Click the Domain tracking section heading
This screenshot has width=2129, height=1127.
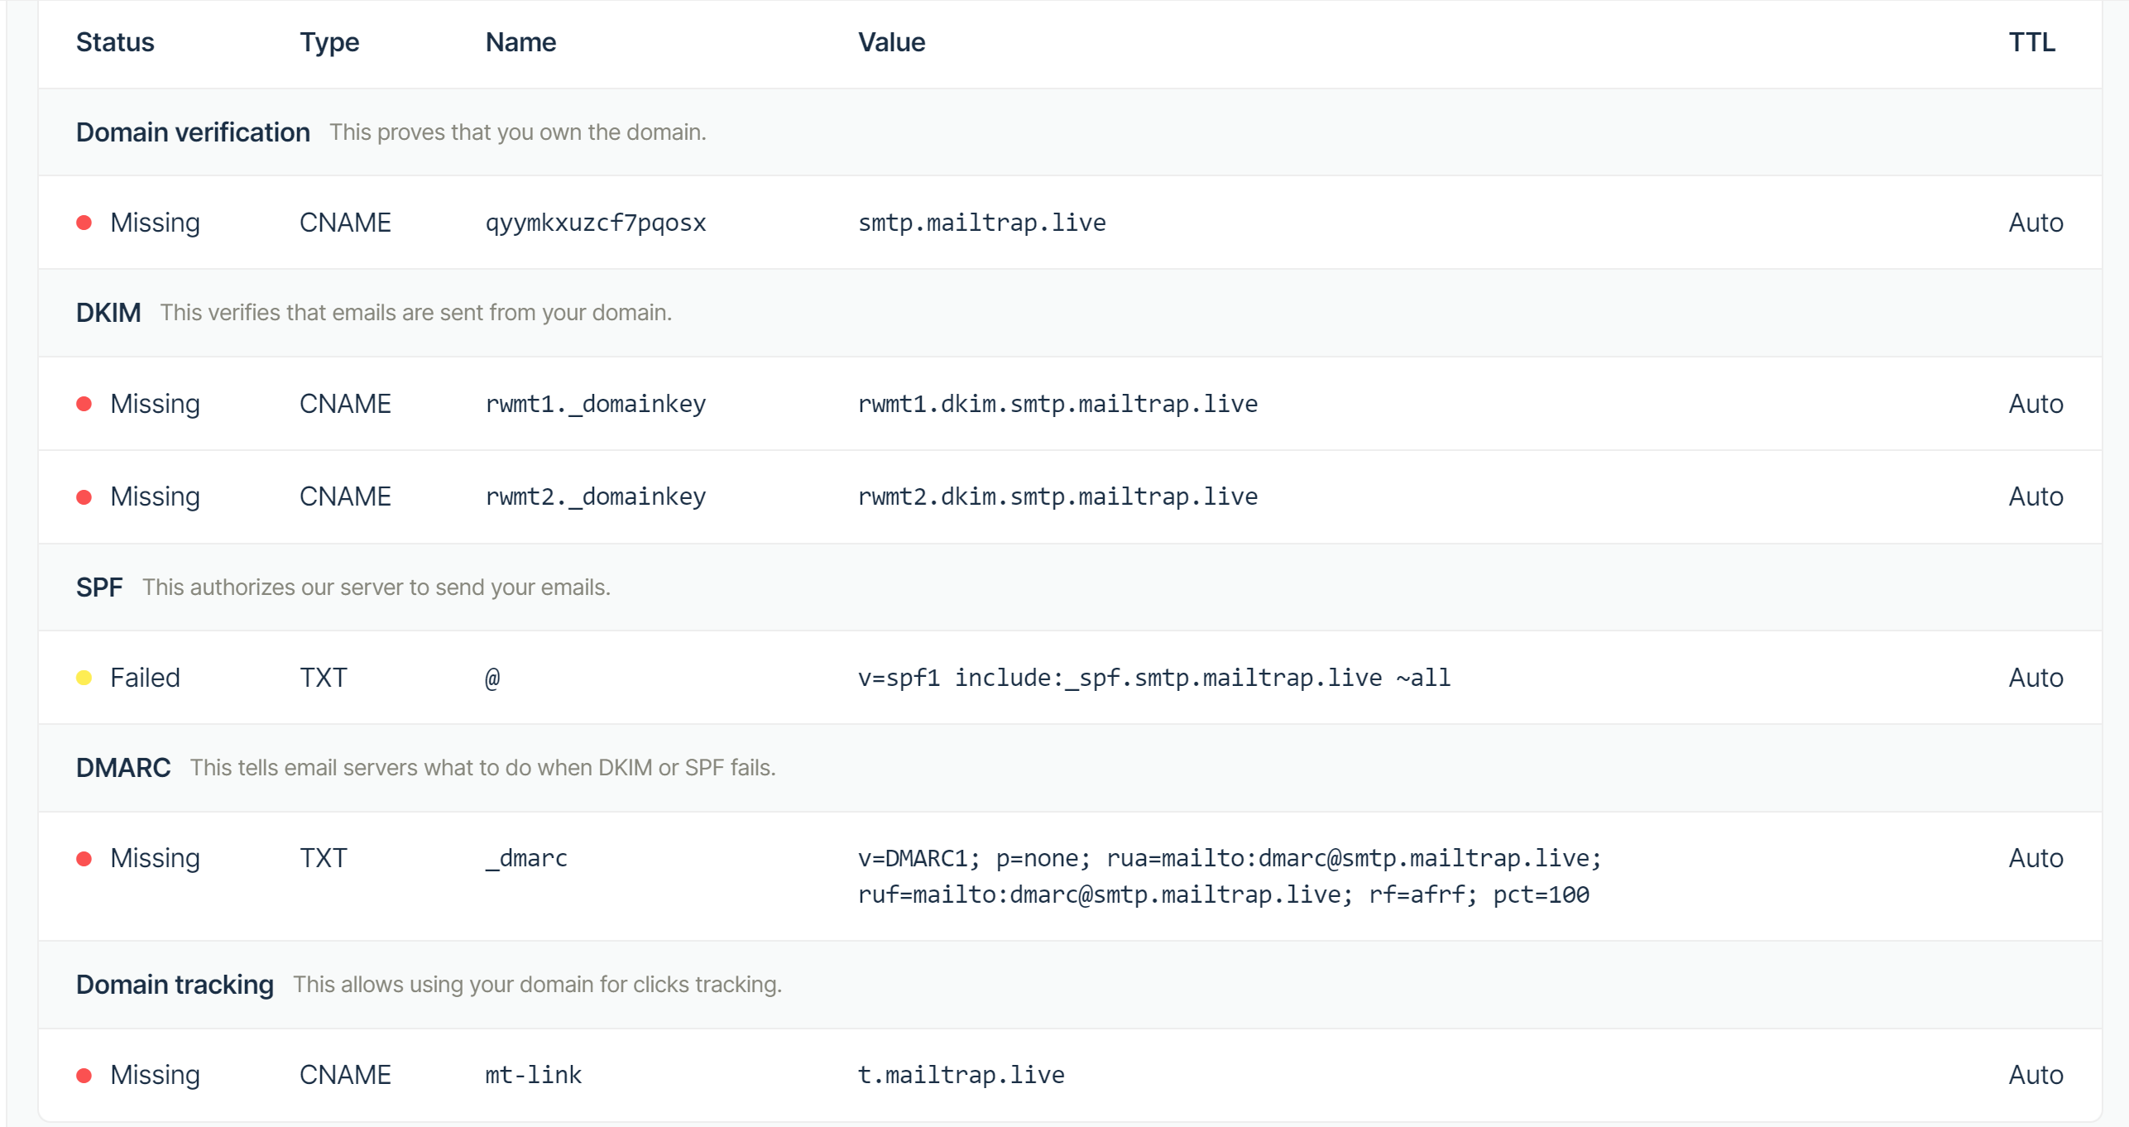[x=175, y=985]
